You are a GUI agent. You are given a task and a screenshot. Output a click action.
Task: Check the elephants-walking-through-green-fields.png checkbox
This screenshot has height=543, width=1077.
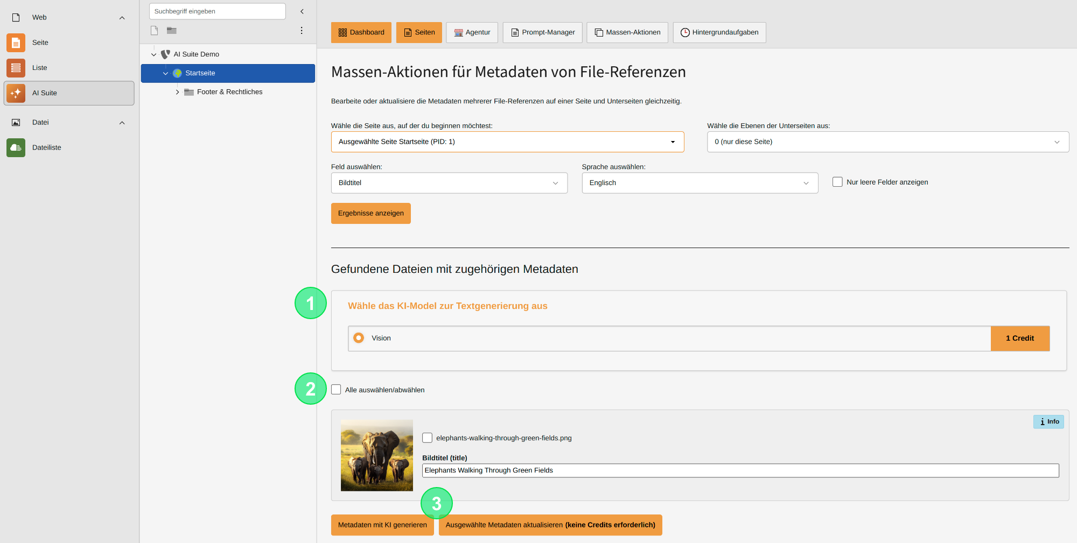pyautogui.click(x=427, y=438)
